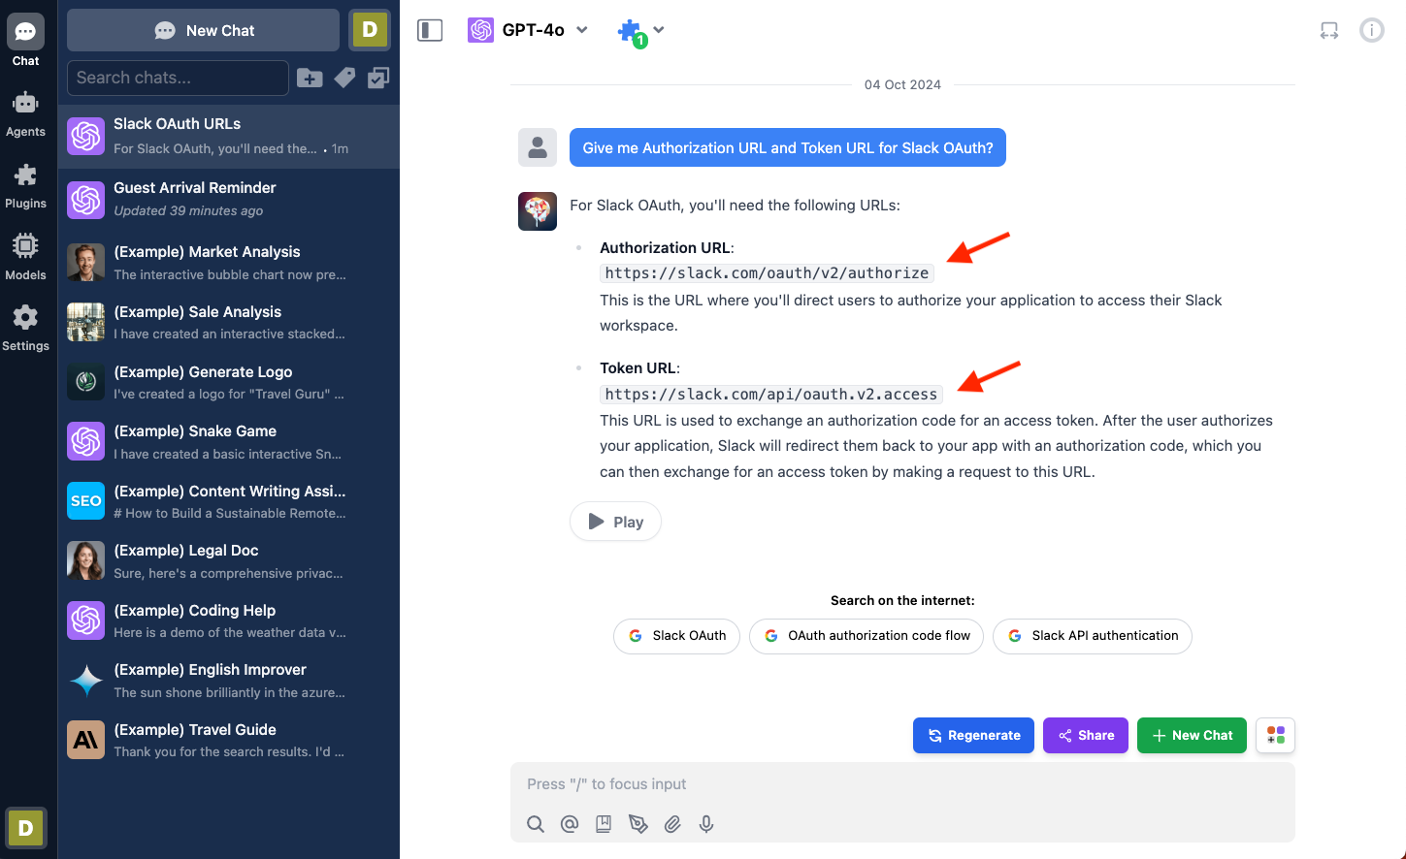
Task: Open the (Example) Content Writing Assistant chat
Action: tap(229, 501)
